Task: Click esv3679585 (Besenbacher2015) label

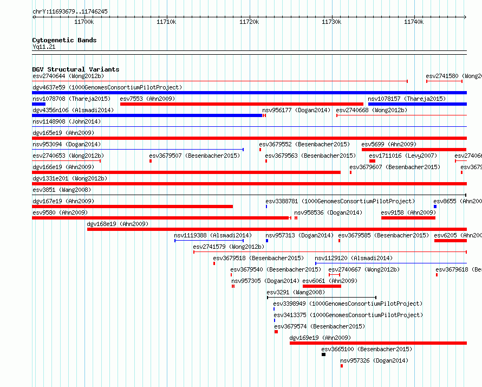Action: tap(383, 235)
